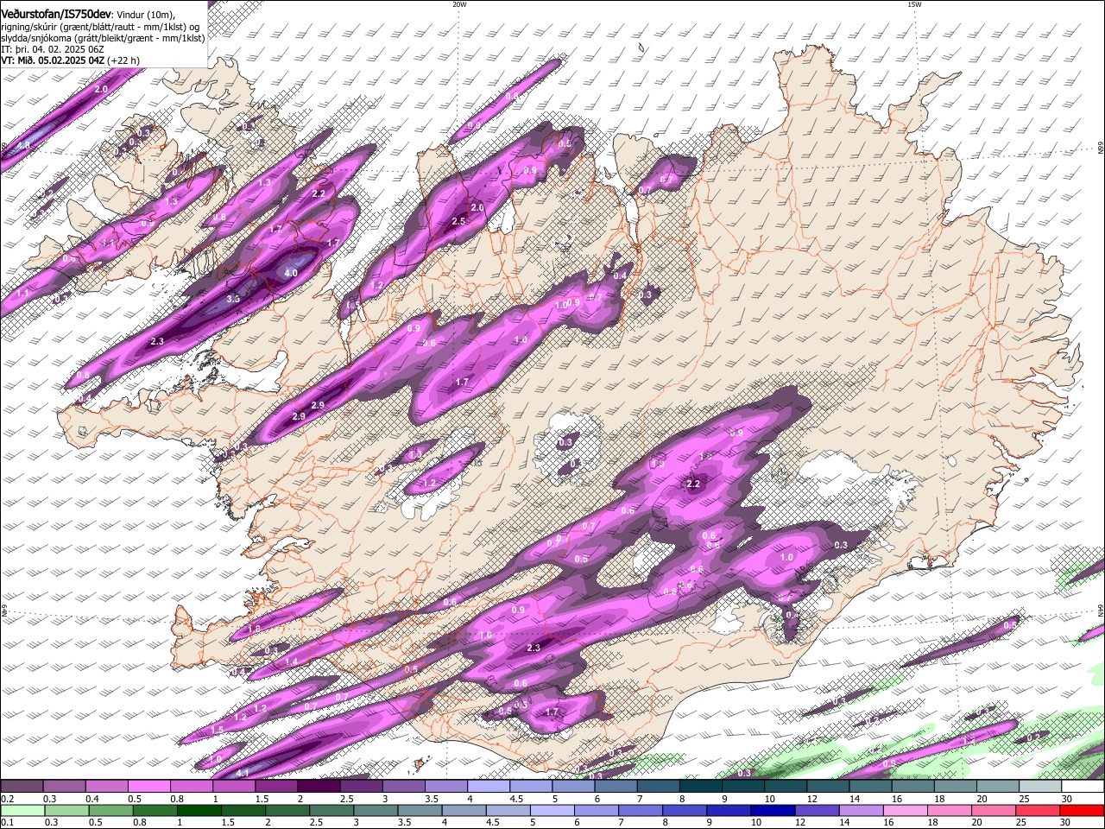Click the 'slydda/snjókoma' legend description line
1105x829 pixels.
coord(103,38)
